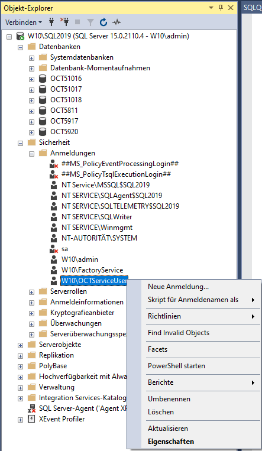Choose Löschen in the context menu

161,412
